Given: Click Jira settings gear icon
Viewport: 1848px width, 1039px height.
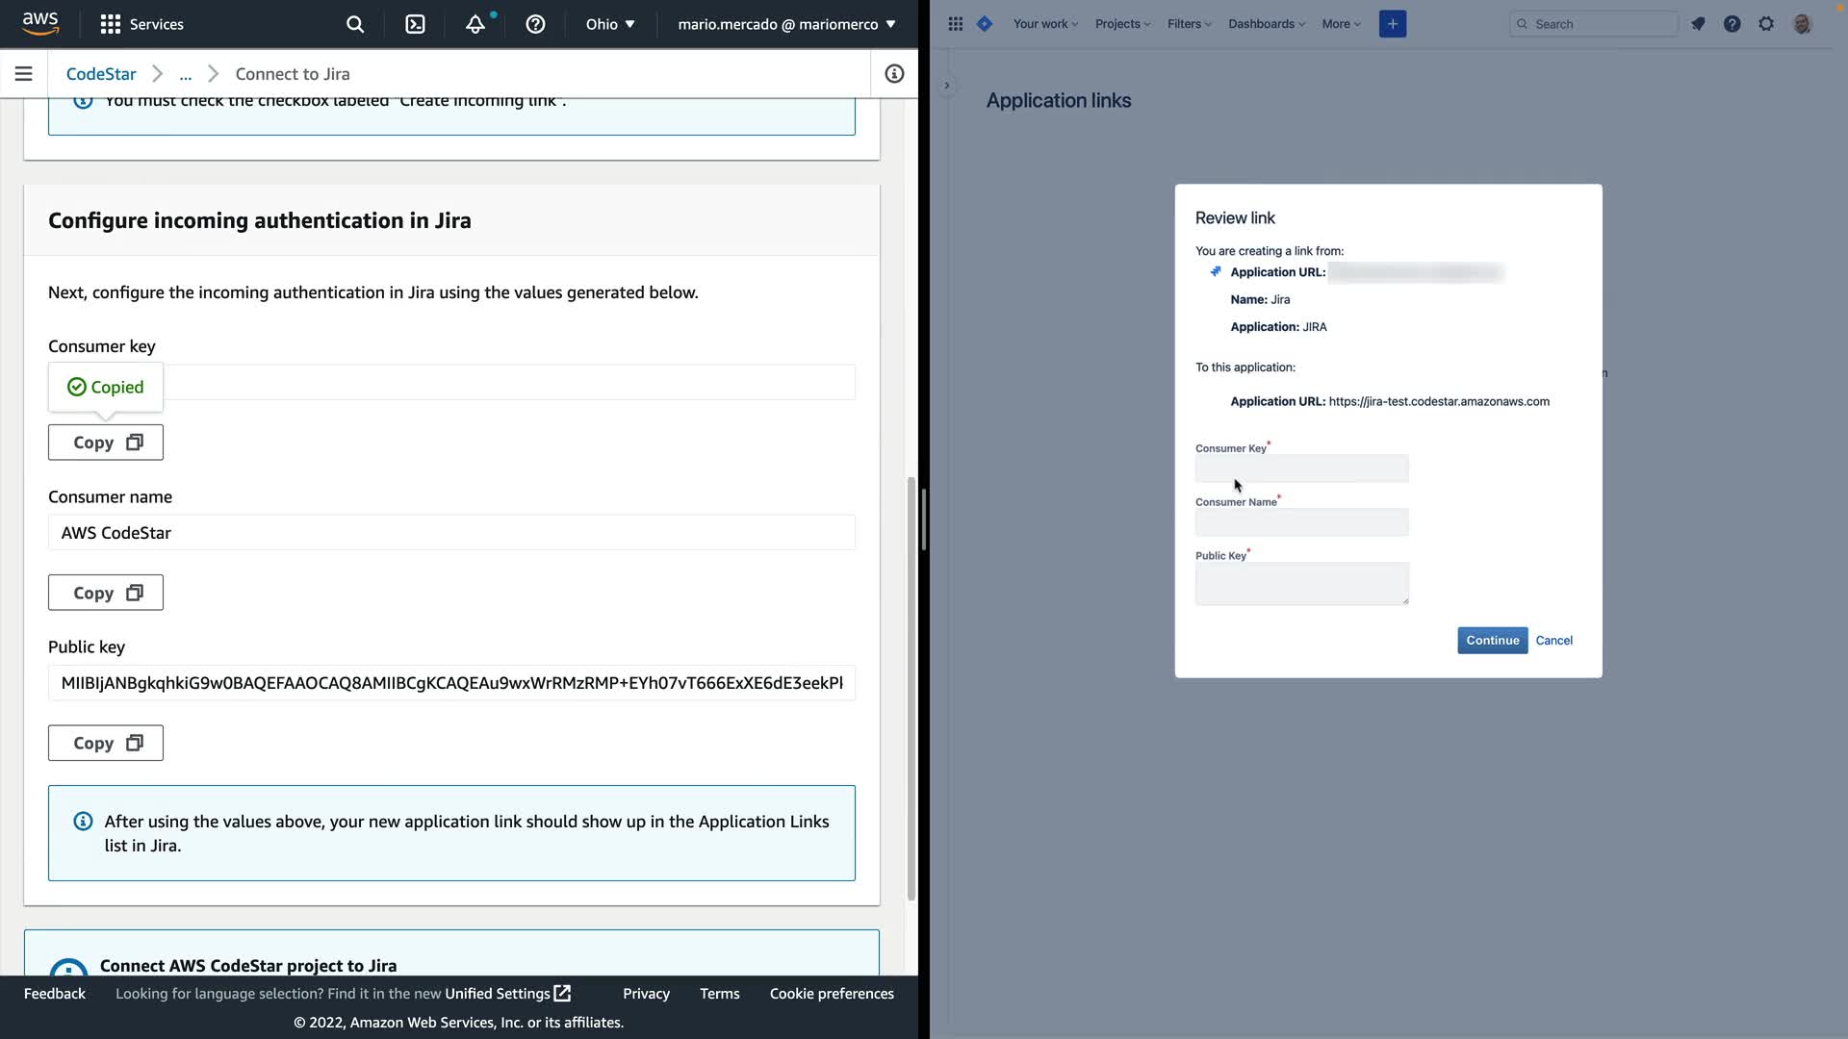Looking at the screenshot, I should [1766, 24].
